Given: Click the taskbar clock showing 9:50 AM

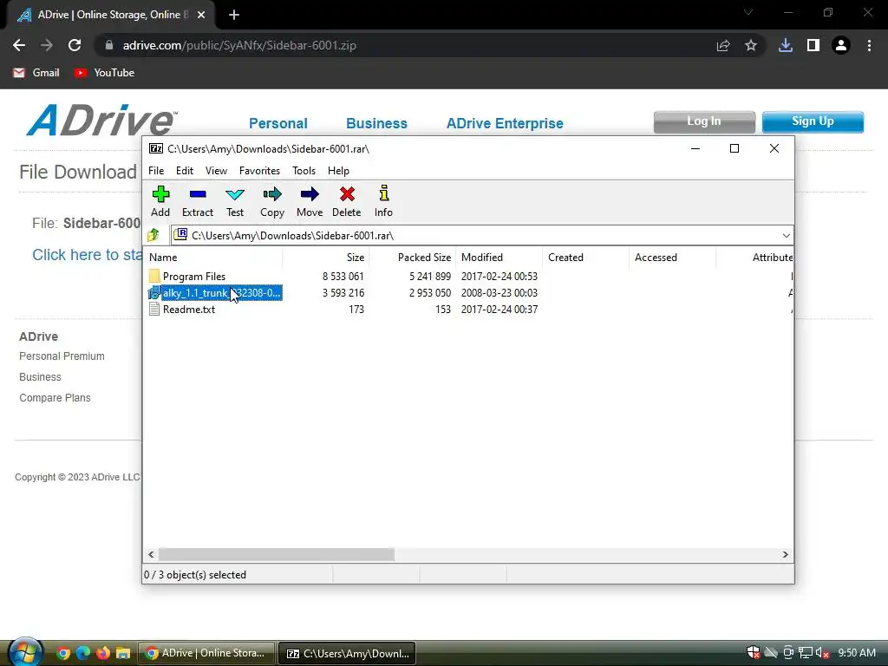Looking at the screenshot, I should (857, 653).
